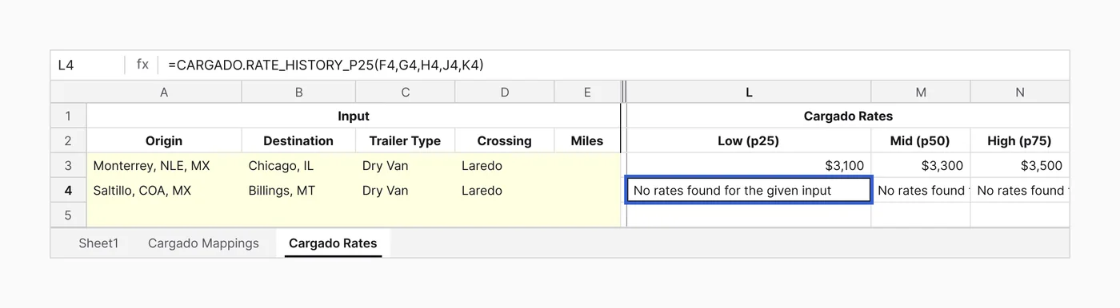Select column L header

coord(749,93)
